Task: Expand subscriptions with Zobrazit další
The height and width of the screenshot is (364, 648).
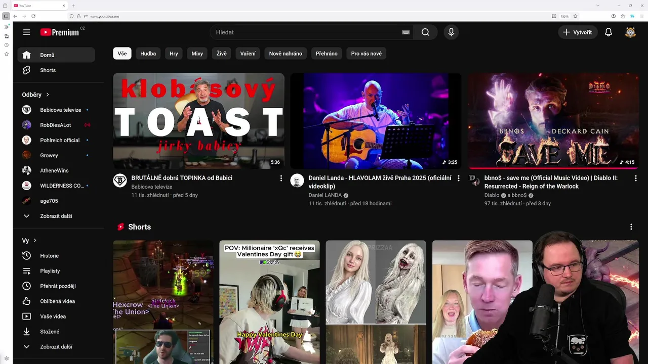Action: point(56,216)
